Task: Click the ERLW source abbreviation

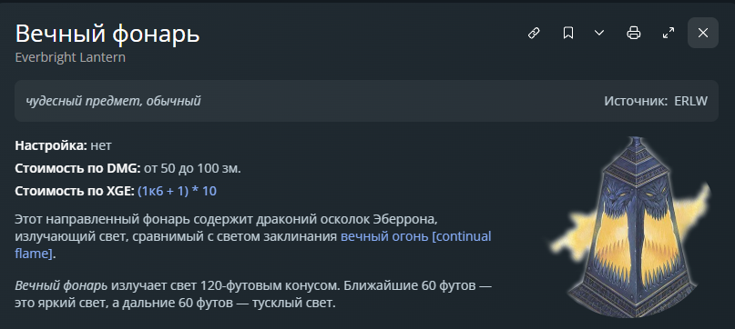Action: (691, 101)
